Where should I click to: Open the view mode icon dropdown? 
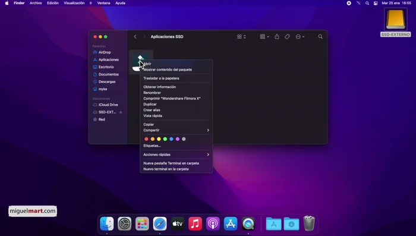241,37
